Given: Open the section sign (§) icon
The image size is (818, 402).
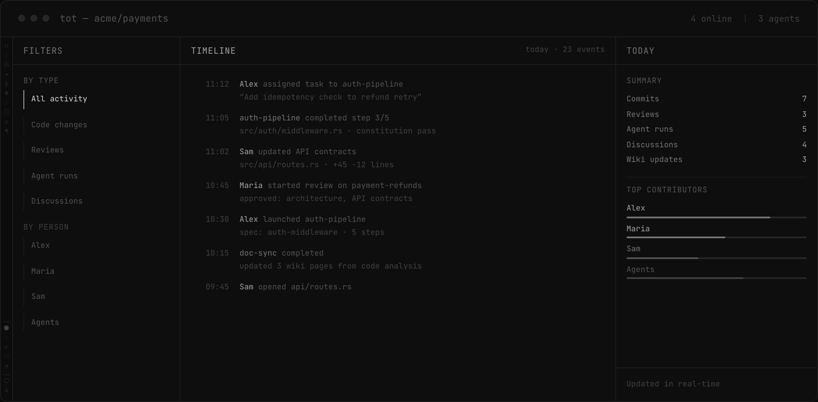Looking at the screenshot, I should click(6, 84).
